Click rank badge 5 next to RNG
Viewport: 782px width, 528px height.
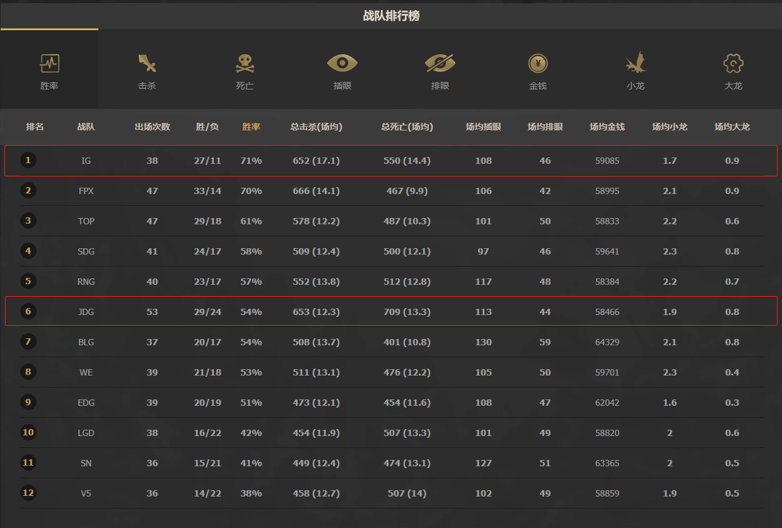[28, 281]
